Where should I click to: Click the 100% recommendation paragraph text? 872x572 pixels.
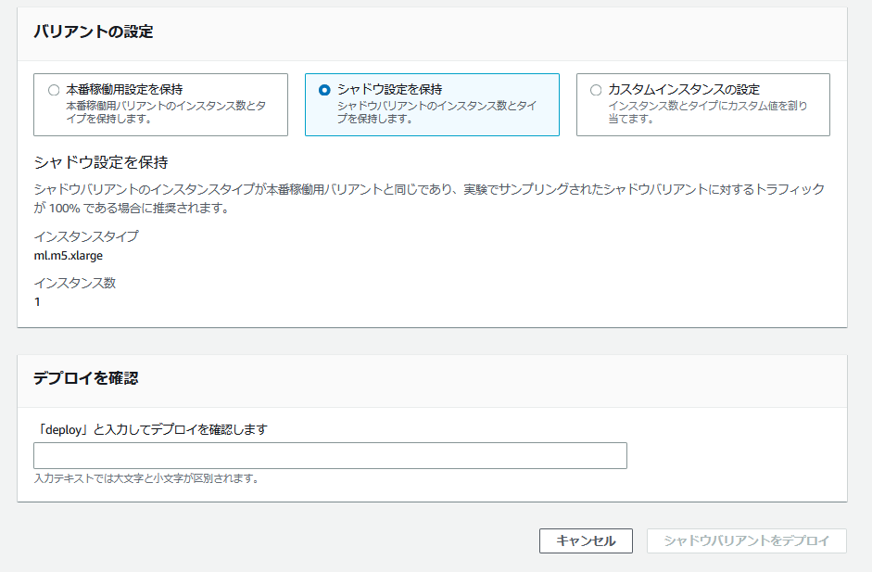tap(429, 198)
